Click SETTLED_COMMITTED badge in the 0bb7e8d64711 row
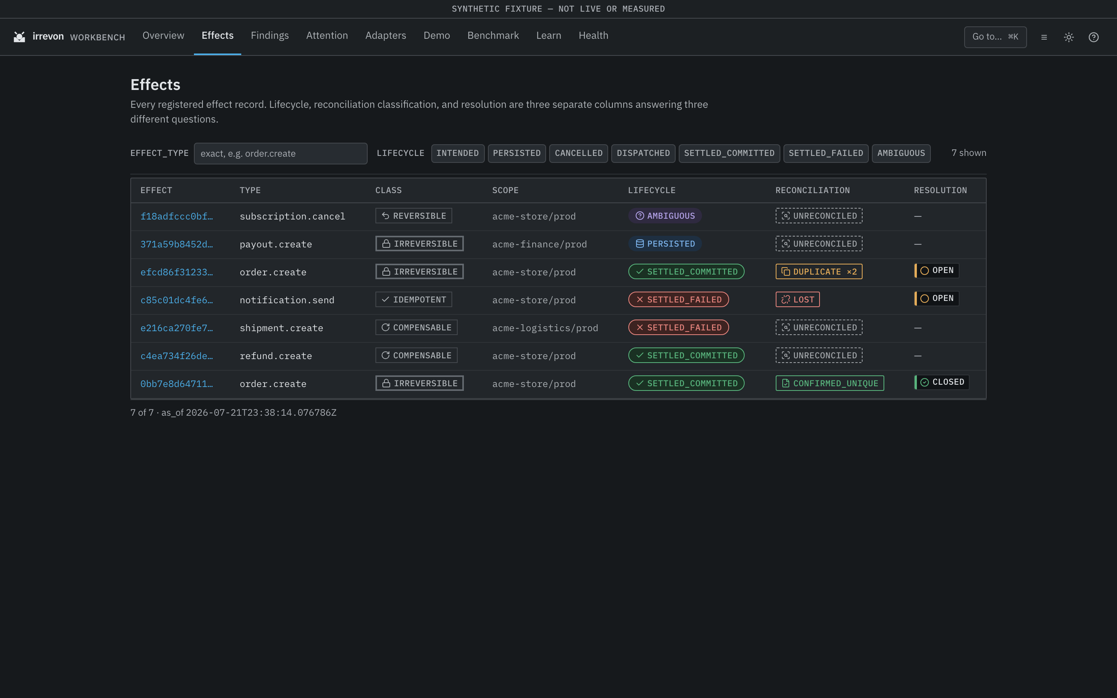The width and height of the screenshot is (1117, 698). 686,383
